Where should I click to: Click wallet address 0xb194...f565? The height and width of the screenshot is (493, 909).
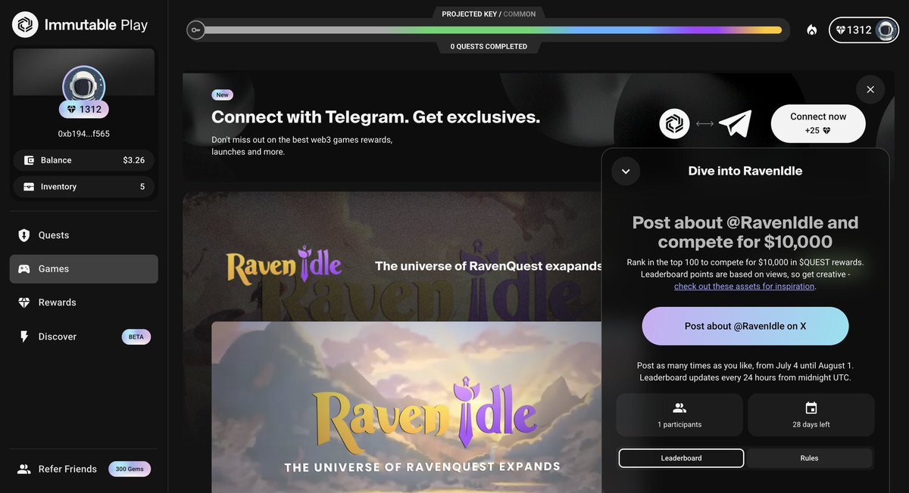(84, 134)
